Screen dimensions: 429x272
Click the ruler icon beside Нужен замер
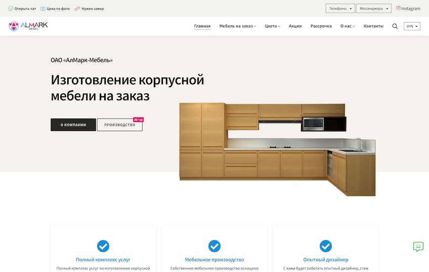coord(77,9)
